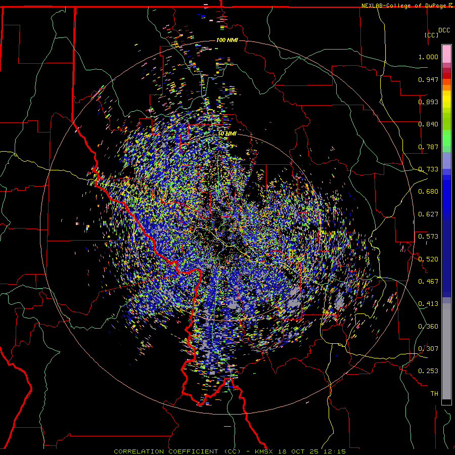Click the TH threshold label on the legend
Screen dimensions: 455x455
(x=434, y=394)
